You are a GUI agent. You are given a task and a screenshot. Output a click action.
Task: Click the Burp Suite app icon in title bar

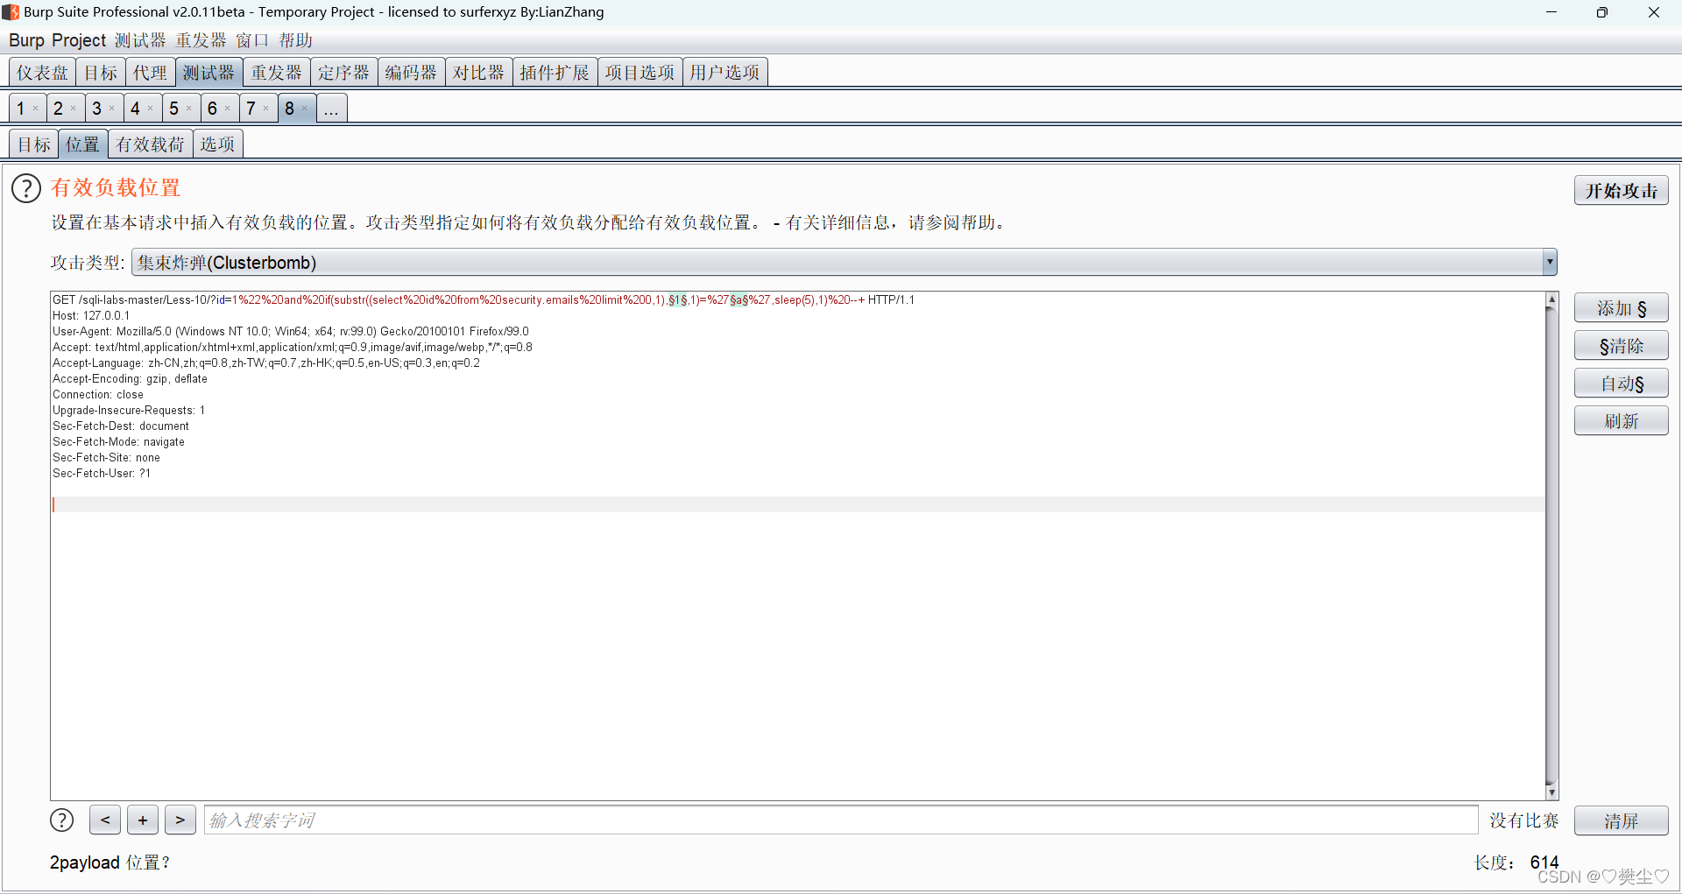pos(11,12)
